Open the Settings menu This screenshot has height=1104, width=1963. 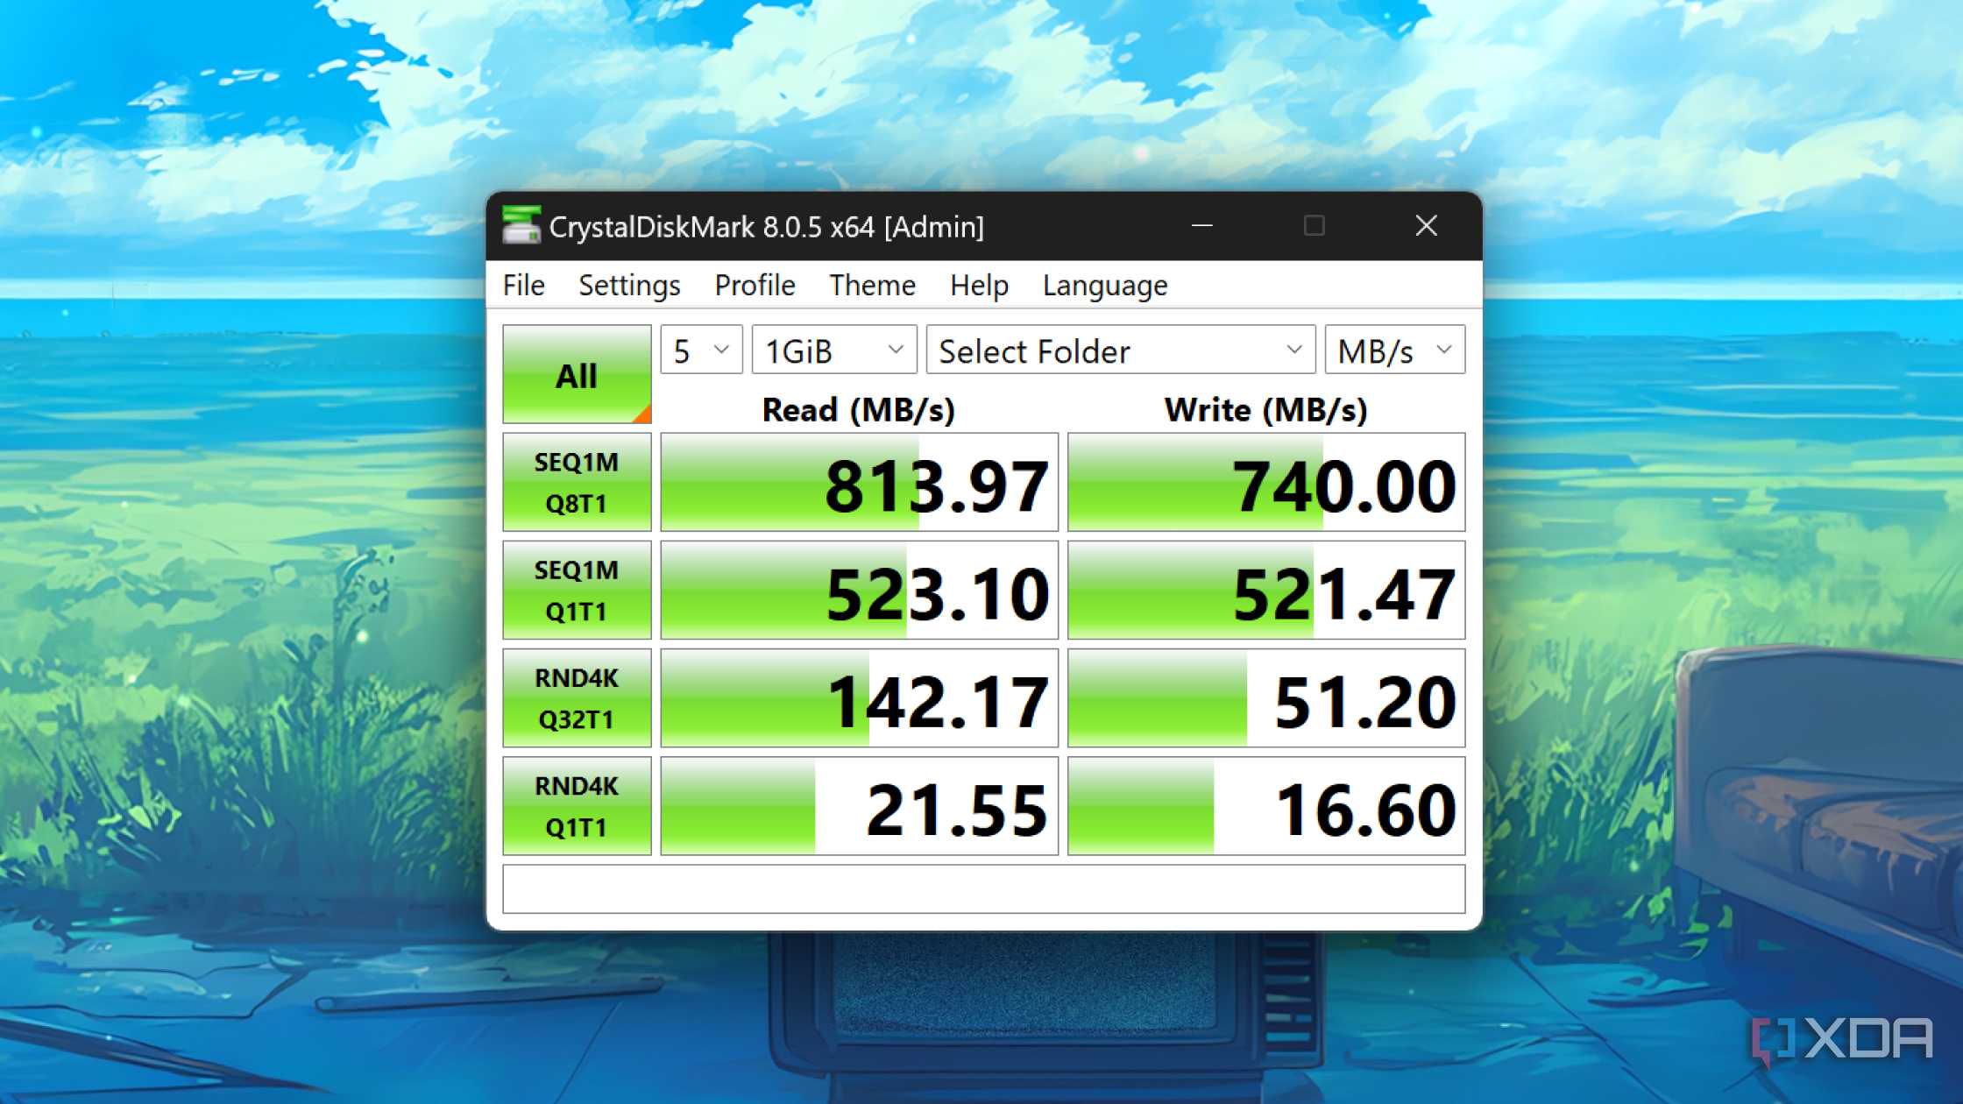[629, 286]
